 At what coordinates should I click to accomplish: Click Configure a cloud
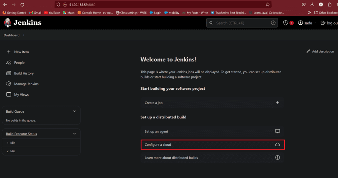point(212,145)
